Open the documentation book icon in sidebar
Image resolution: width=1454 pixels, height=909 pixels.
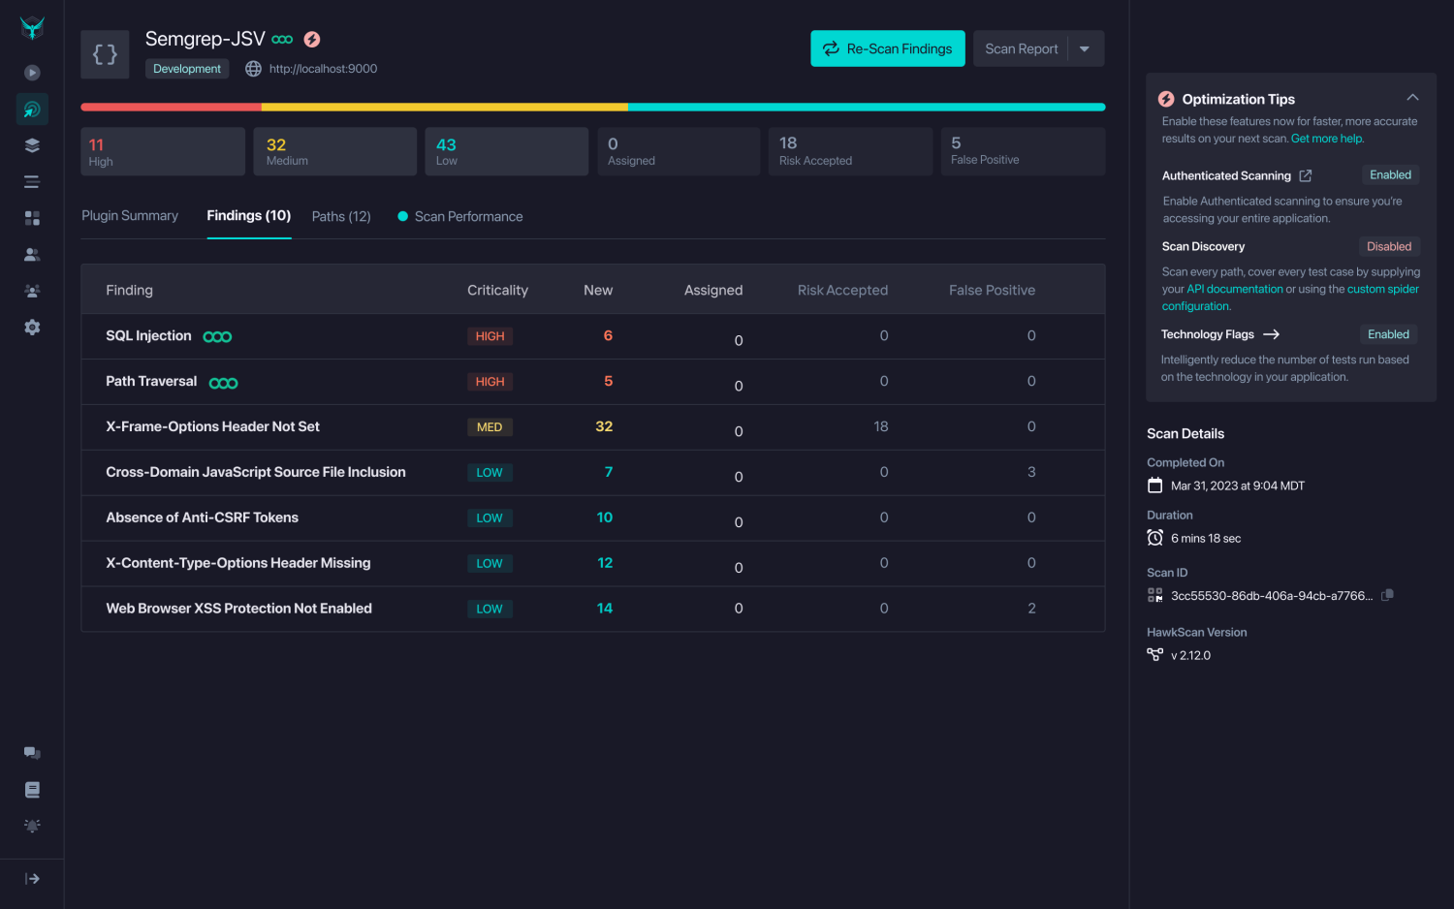point(32,789)
